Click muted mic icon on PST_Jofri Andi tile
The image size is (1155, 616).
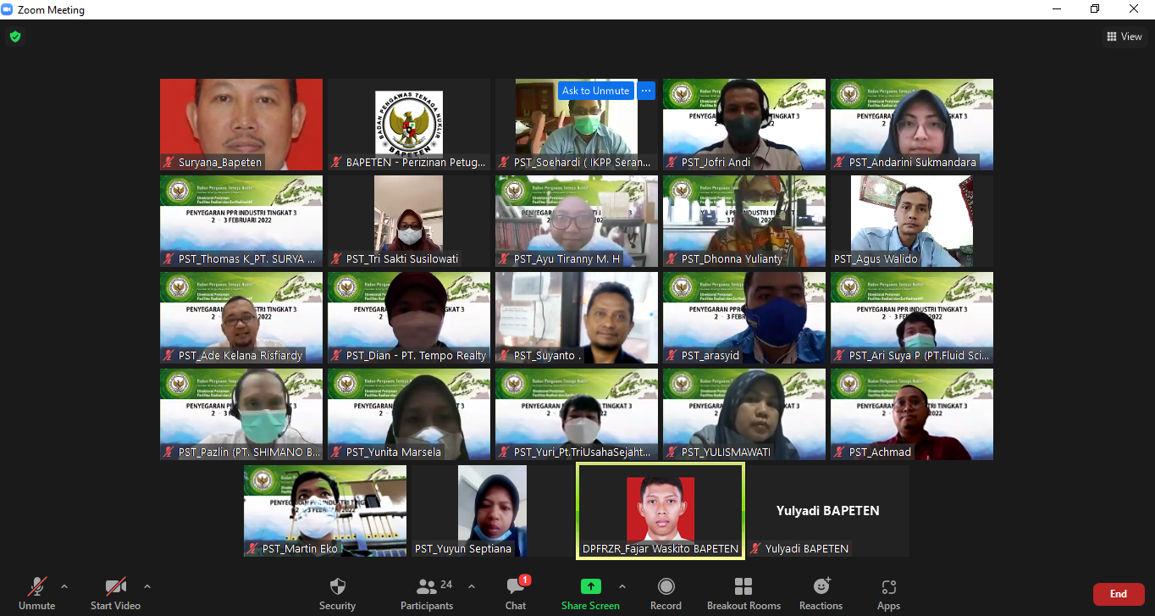672,162
